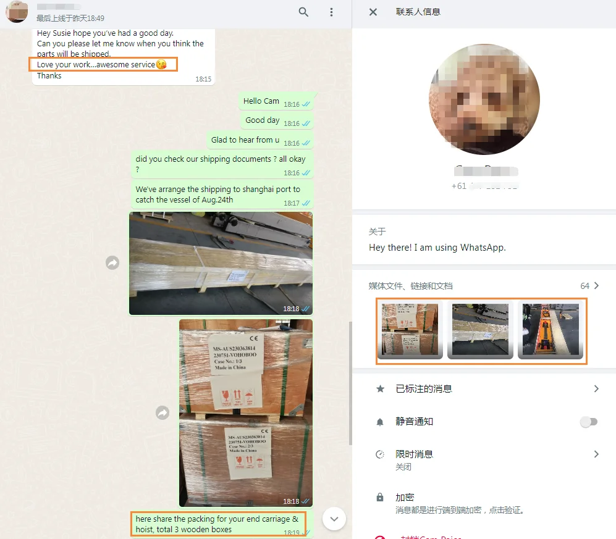Open first media thumbnail of wooden boxes
Screen dimensions: 616x539
(x=410, y=331)
